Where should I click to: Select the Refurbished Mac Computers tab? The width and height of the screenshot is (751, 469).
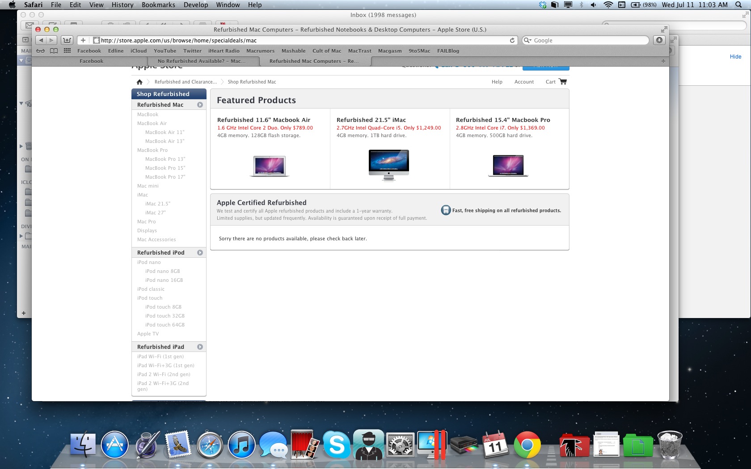tap(314, 61)
